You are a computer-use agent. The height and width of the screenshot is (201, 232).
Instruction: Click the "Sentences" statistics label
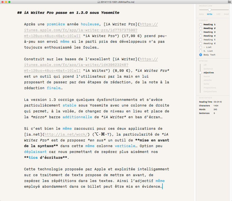click(x=204, y=113)
